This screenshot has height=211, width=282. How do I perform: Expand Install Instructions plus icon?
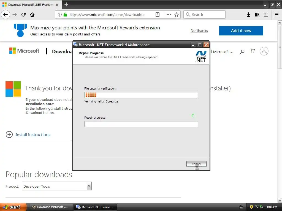coord(9,135)
